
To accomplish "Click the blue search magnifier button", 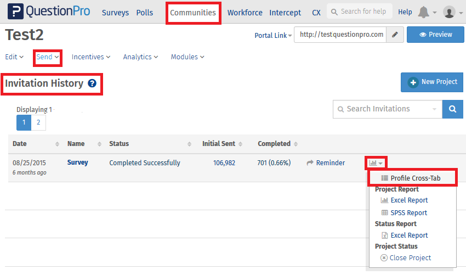I will pyautogui.click(x=452, y=109).
